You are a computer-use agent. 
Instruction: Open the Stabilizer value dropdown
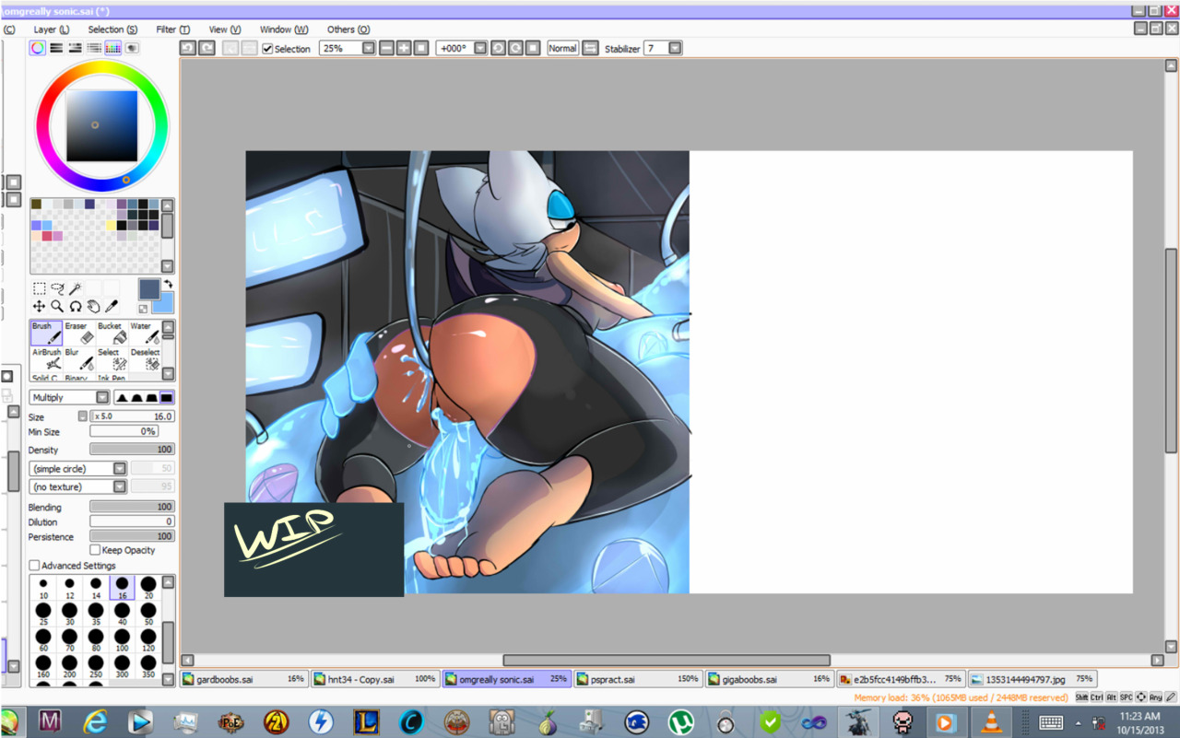(675, 48)
